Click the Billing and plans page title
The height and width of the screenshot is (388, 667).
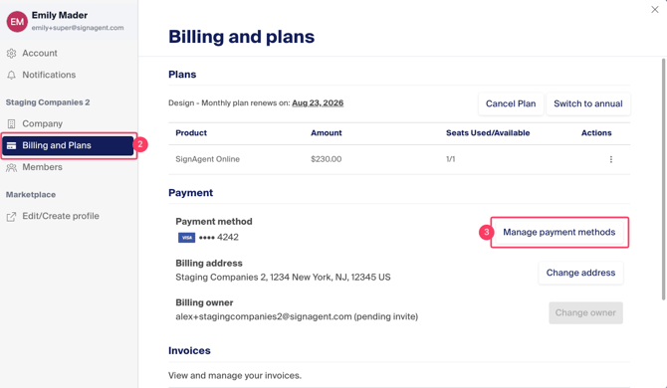point(241,37)
